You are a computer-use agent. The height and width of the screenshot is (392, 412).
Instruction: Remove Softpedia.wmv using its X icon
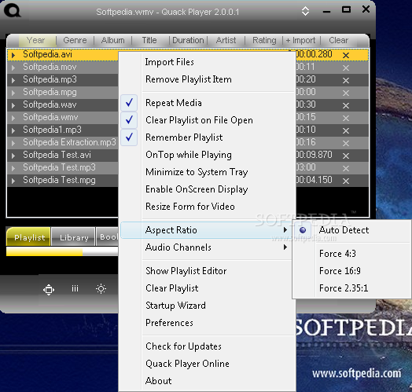pos(346,118)
